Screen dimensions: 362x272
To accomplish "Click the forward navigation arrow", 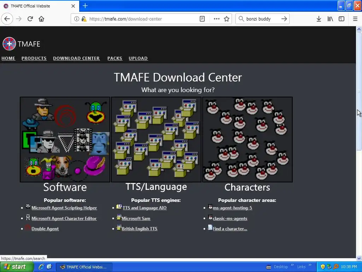I will [x=19, y=19].
